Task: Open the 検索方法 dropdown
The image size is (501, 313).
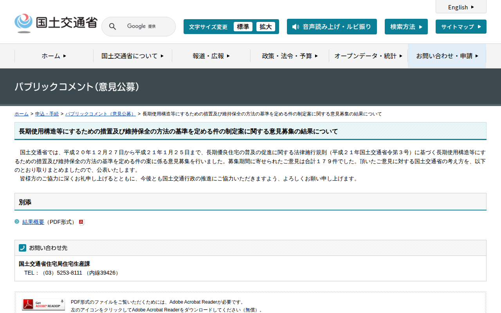Action: (x=406, y=26)
